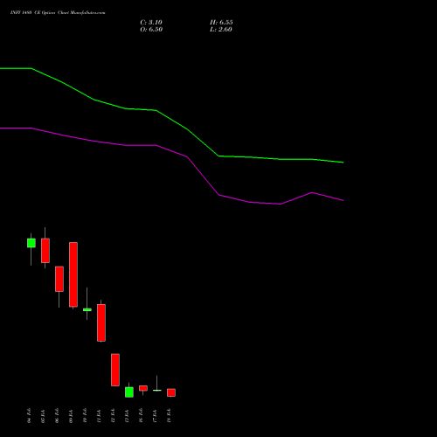This screenshot has height=437, width=437.
Task: Click the 10 Feb date label
Action: click(x=85, y=416)
